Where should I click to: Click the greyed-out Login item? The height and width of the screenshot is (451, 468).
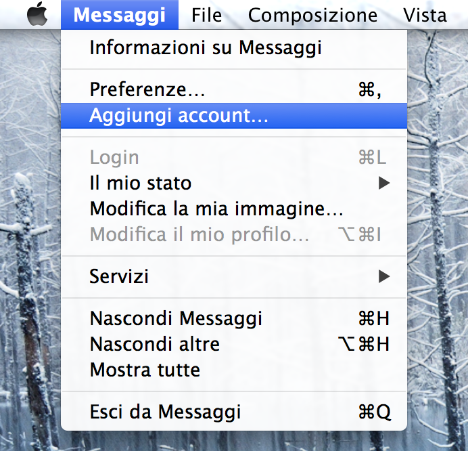pos(234,157)
